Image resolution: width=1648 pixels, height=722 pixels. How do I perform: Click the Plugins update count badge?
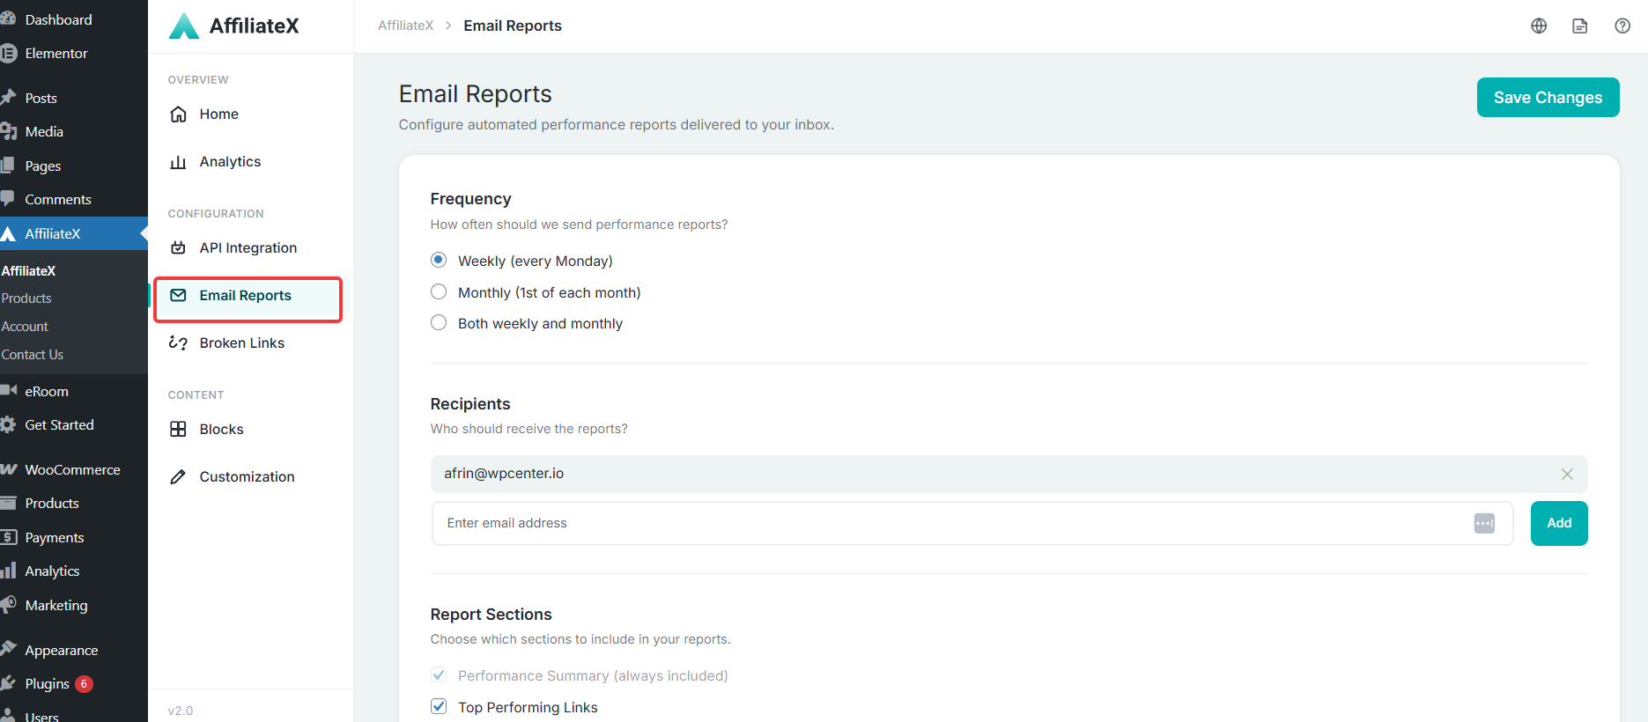click(x=84, y=684)
